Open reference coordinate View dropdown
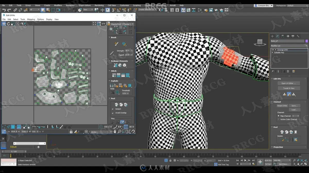This screenshot has width=309, height=173. pos(88,10)
